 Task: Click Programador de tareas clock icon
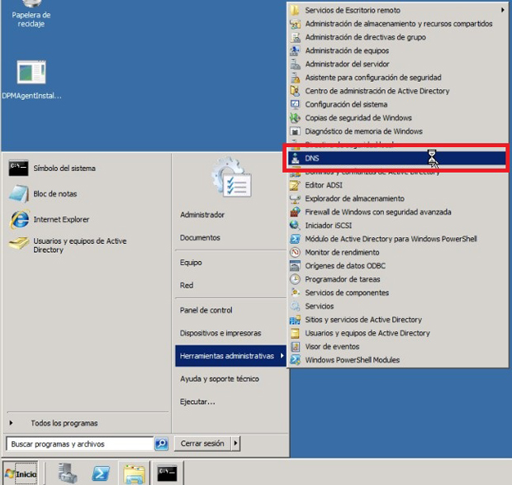[x=295, y=279]
